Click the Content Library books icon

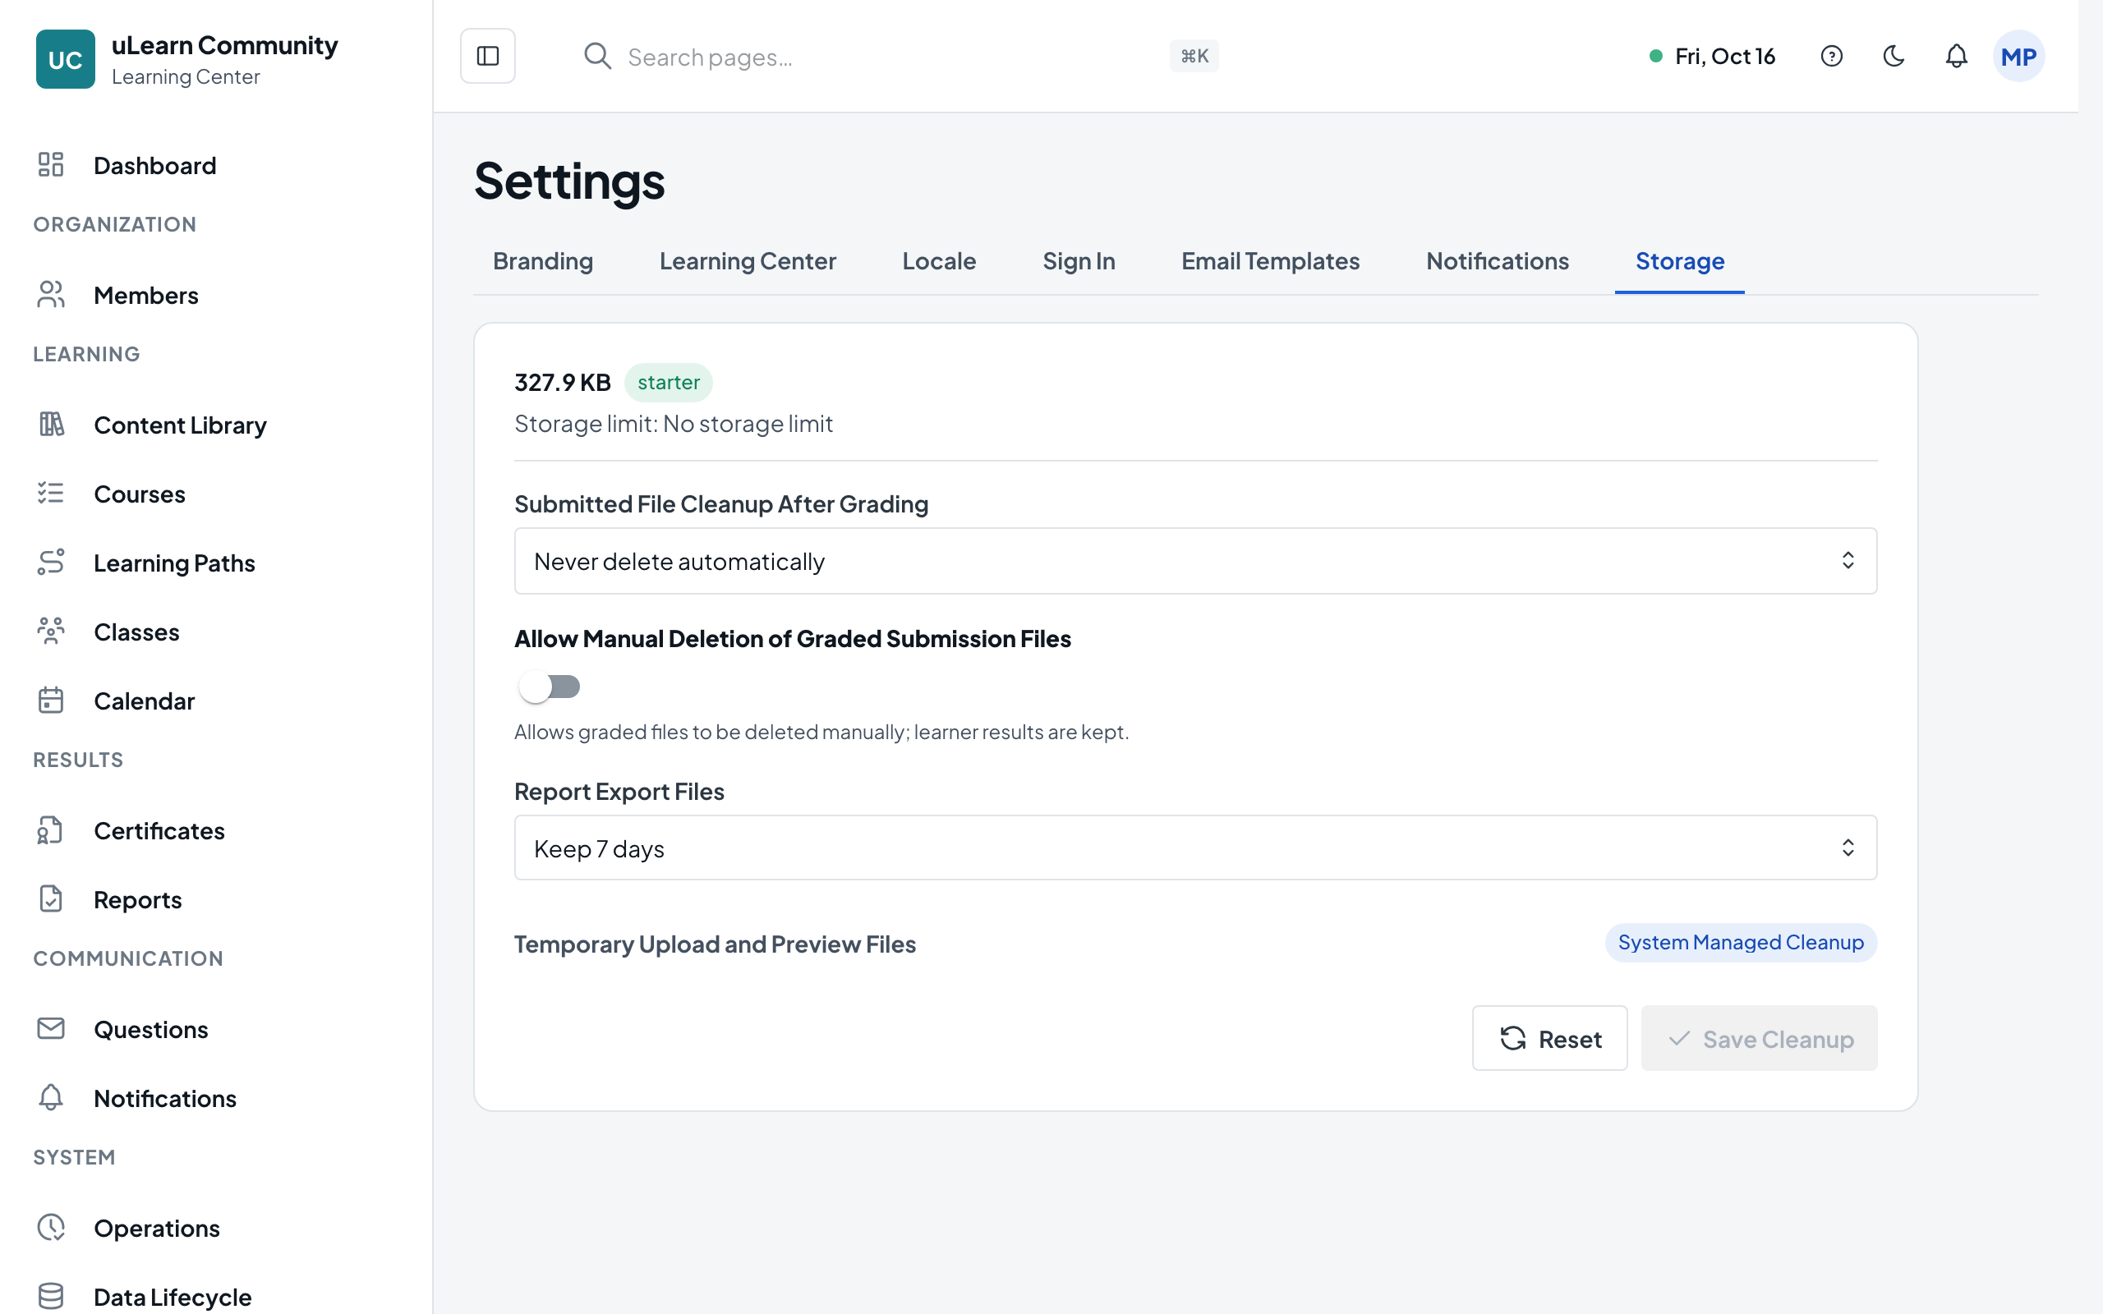50,424
